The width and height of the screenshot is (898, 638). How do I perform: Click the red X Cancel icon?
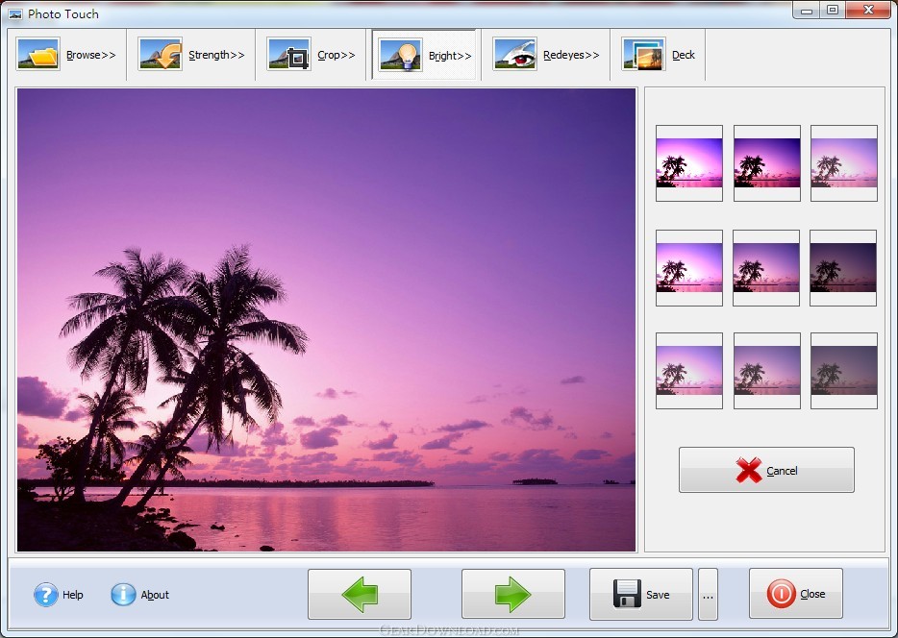pyautogui.click(x=749, y=470)
